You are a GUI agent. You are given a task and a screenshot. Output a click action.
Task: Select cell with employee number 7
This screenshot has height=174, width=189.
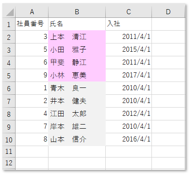tap(32, 127)
